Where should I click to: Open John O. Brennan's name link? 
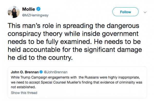(x=25, y=72)
